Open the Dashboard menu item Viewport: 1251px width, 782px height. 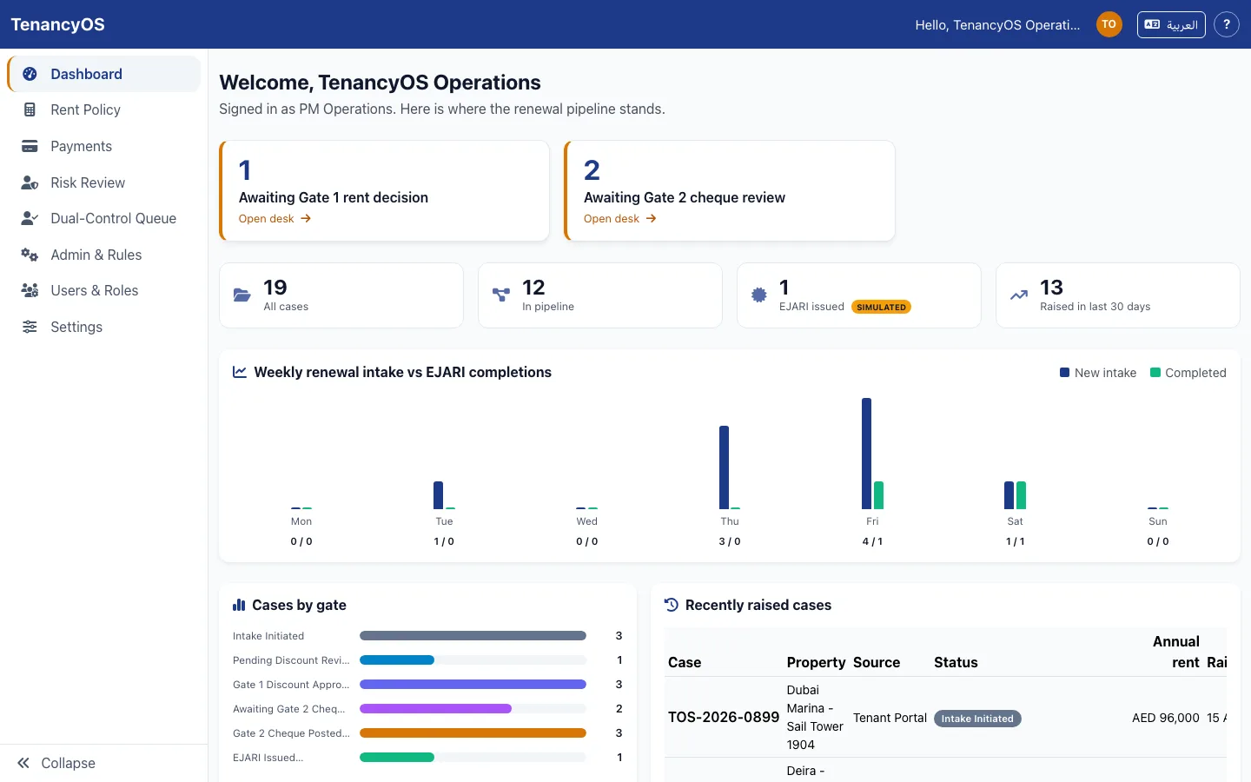104,74
